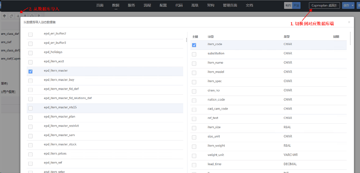Switch to 制作 mode toggle
360x173 pixels.
click(288, 5)
